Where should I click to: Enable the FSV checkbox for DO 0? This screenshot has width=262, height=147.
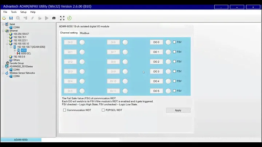[174, 42]
